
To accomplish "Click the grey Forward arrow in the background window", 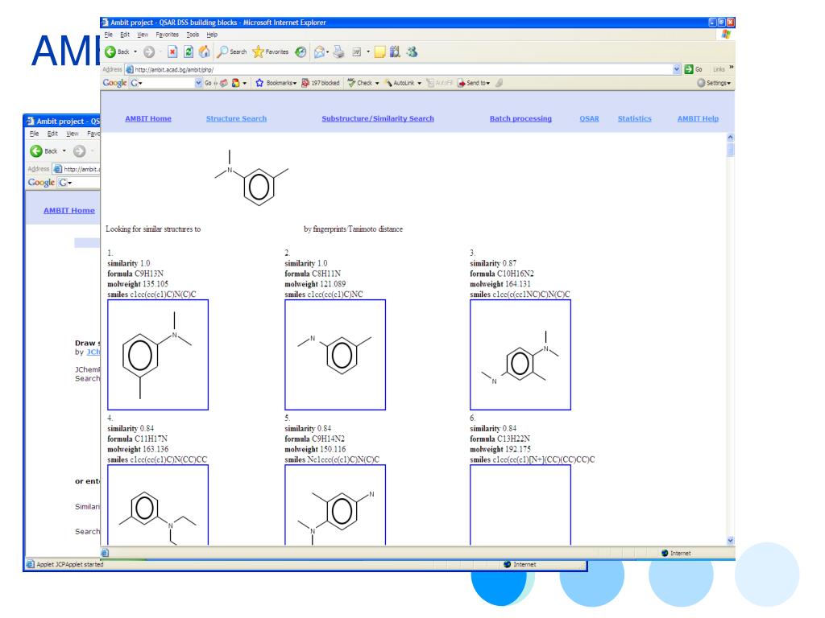I will coord(80,150).
